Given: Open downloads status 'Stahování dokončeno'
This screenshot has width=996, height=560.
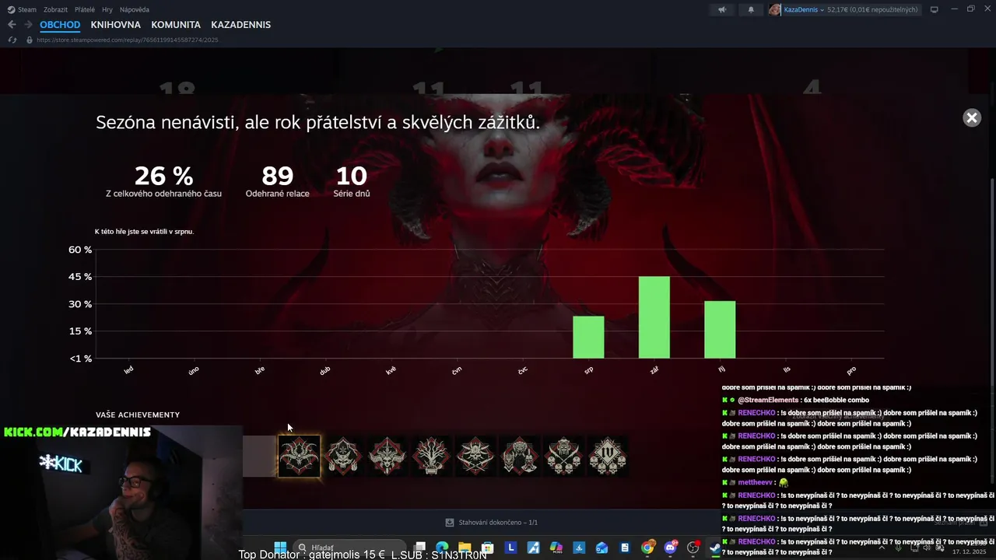Looking at the screenshot, I should tap(491, 523).
